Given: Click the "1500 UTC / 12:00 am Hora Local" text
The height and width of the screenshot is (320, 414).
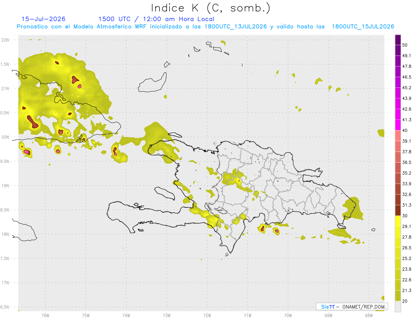Looking at the screenshot, I should click(x=156, y=19).
